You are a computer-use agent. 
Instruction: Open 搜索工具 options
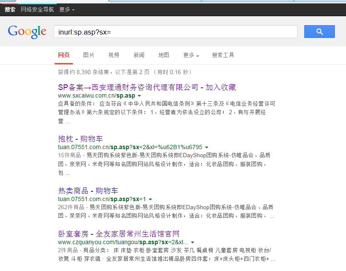pyautogui.click(x=223, y=55)
